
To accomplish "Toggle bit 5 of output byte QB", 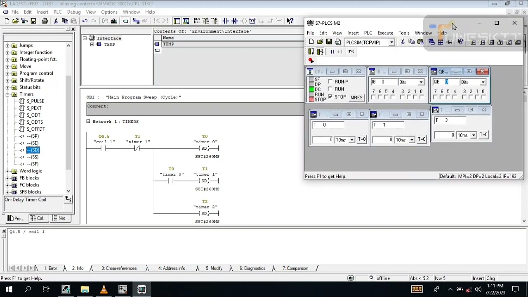I will 448,97.
